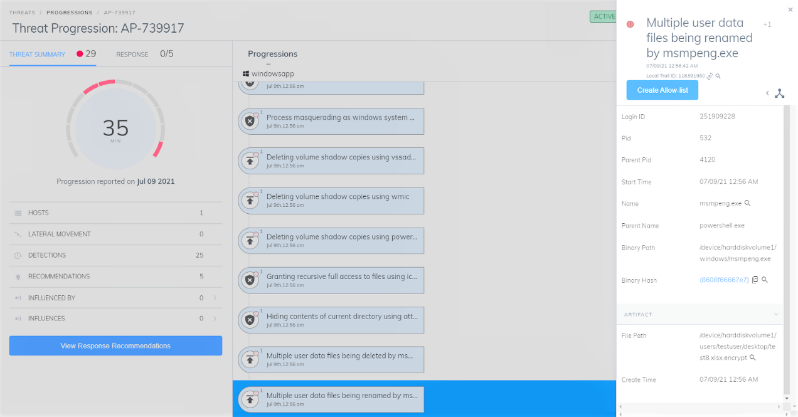
Task: Open the process tree graph icon
Action: (x=779, y=93)
